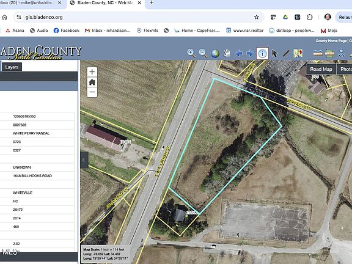Toggle the Identify info tool
Screen dimensions: 352x264
[262, 53]
